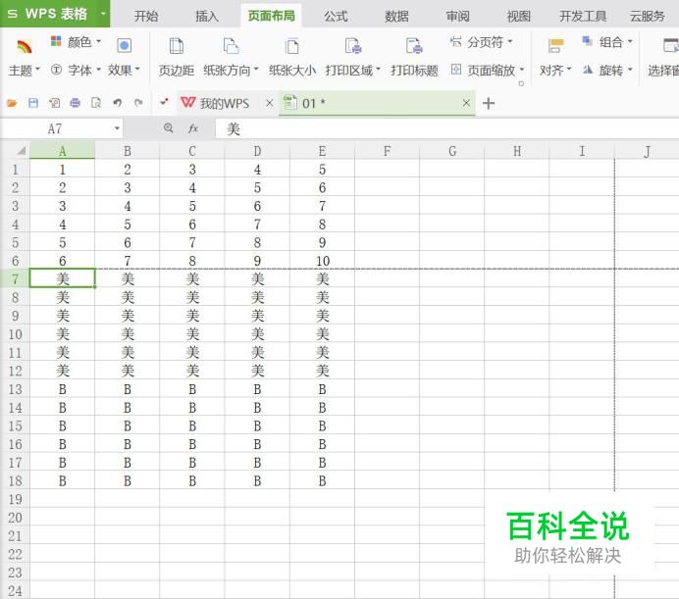Image resolution: width=679 pixels, height=599 pixels.
Task: Click the formula bar input showing 美
Action: (x=446, y=128)
